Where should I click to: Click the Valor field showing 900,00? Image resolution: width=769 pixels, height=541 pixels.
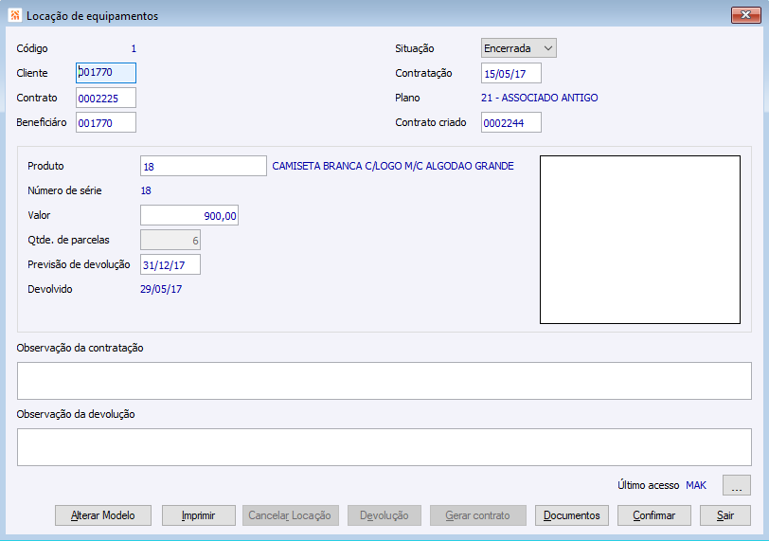pos(189,215)
